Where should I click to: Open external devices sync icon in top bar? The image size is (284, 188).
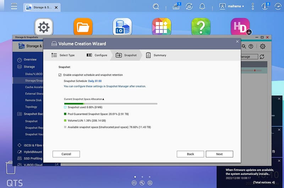click(x=189, y=6)
